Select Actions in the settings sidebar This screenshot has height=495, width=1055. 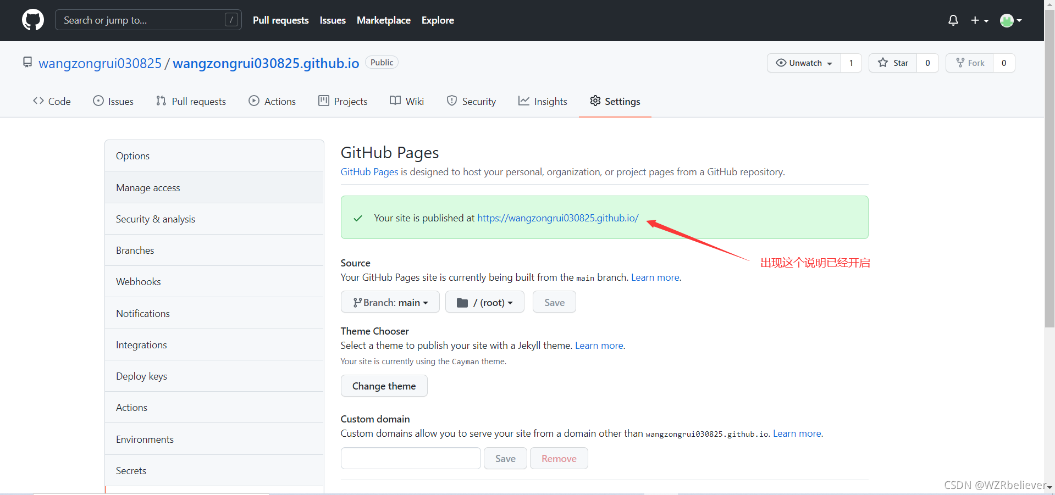214,407
